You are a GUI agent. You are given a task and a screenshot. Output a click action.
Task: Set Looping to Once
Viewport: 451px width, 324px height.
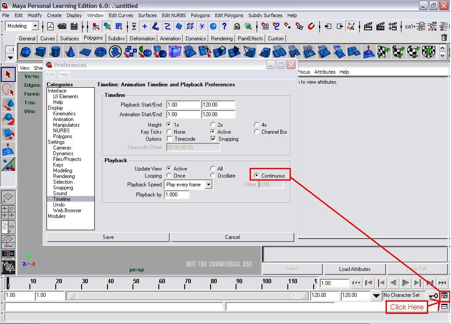coord(169,176)
